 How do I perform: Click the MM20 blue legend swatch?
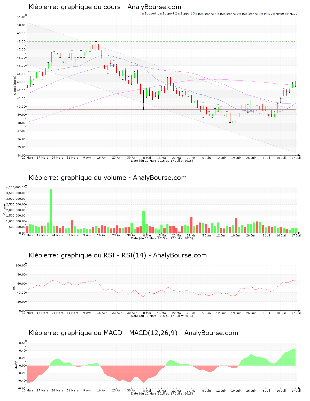pos(262,14)
